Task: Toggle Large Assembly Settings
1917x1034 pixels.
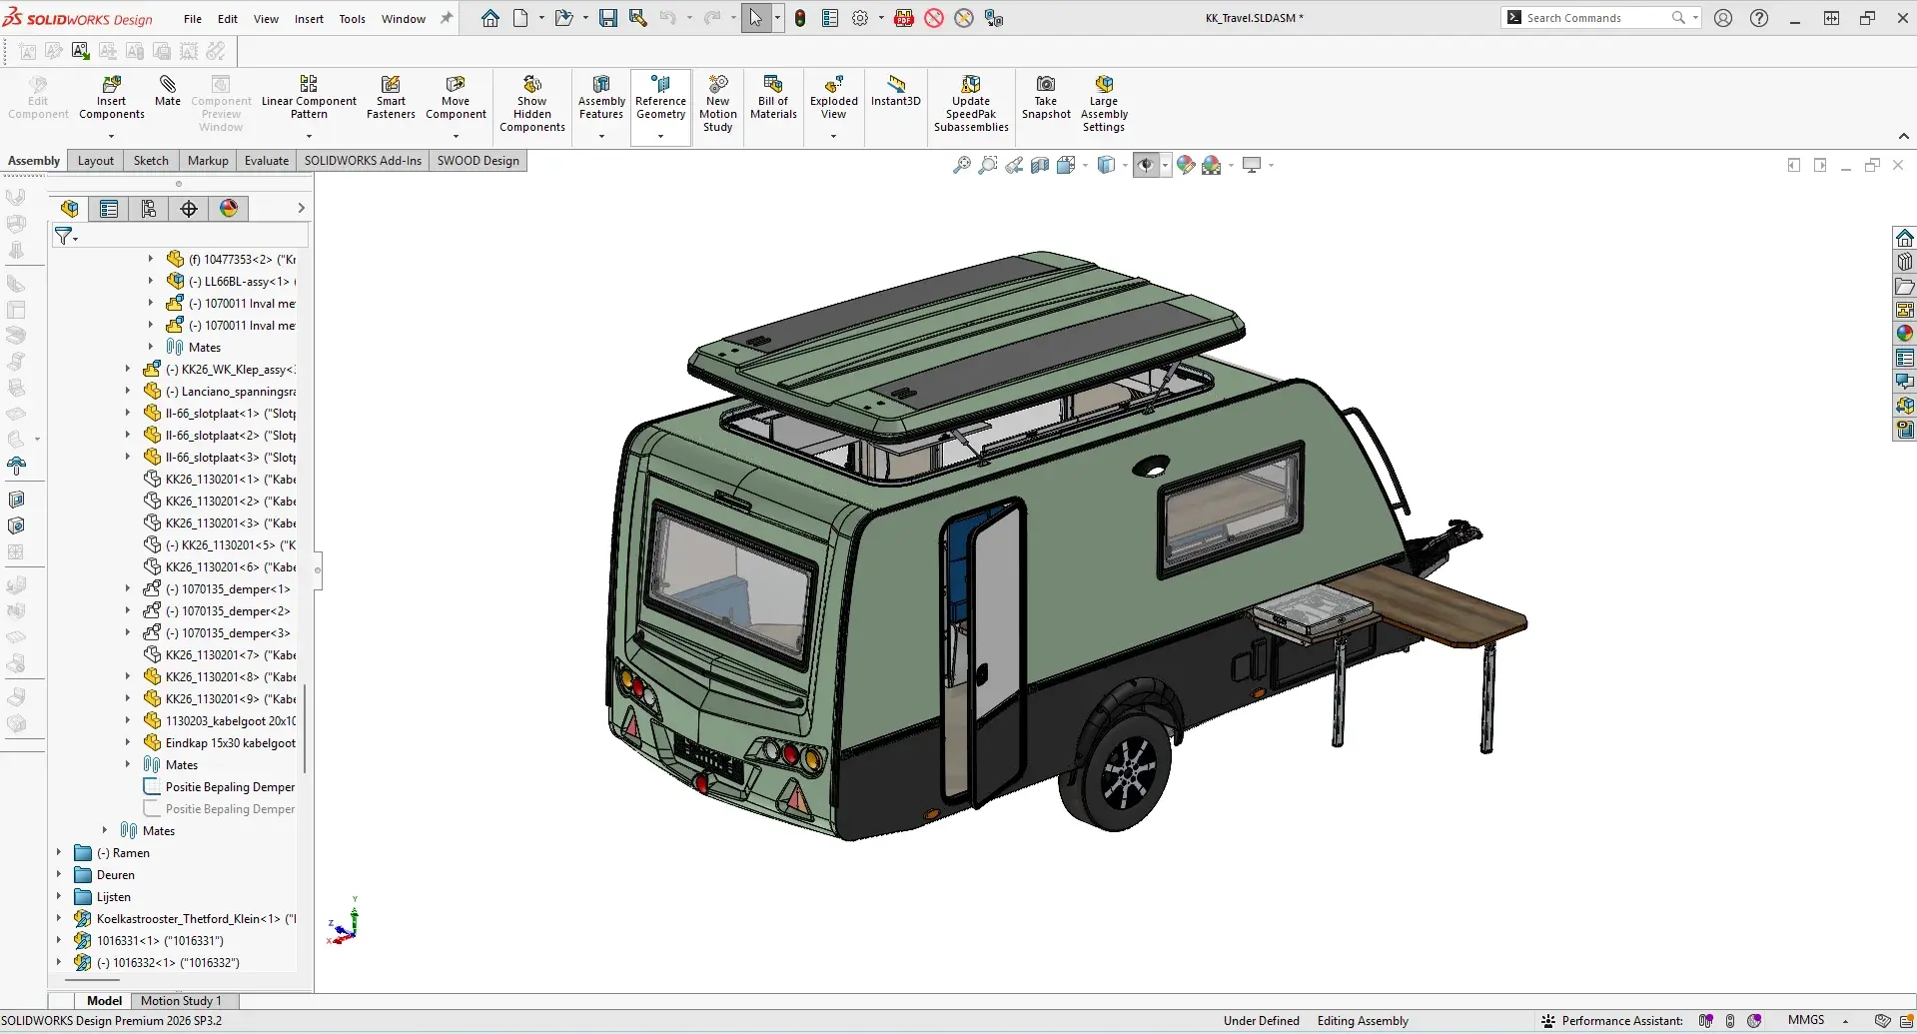Action: [1104, 103]
